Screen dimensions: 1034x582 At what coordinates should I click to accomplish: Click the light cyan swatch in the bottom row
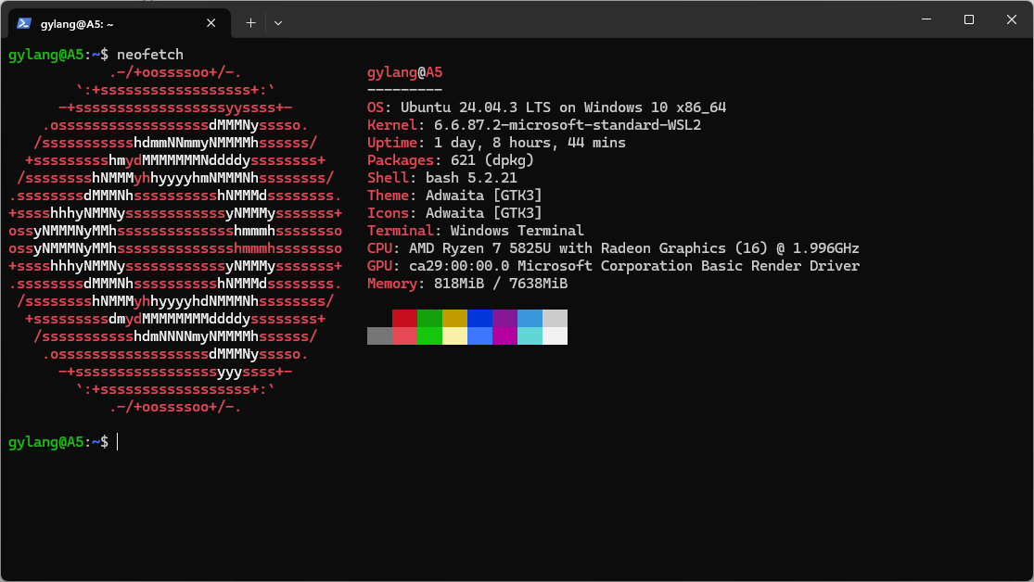[530, 335]
